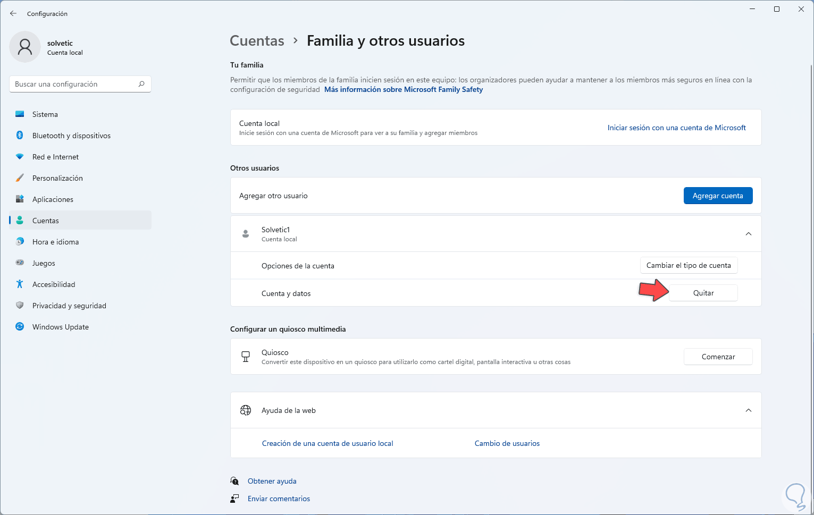Click the back arrow in title bar

pyautogui.click(x=13, y=13)
